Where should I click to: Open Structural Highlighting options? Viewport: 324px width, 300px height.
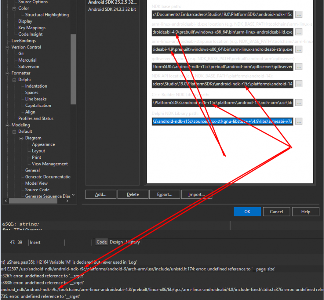(47, 15)
